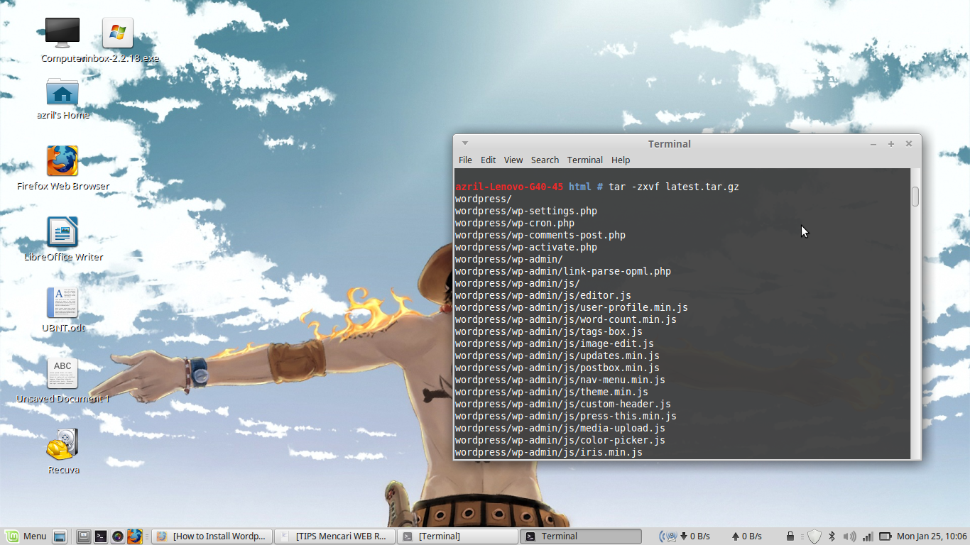Click the tar -zxvf latest.tar.gz command line
This screenshot has width=970, height=545.
tap(674, 187)
